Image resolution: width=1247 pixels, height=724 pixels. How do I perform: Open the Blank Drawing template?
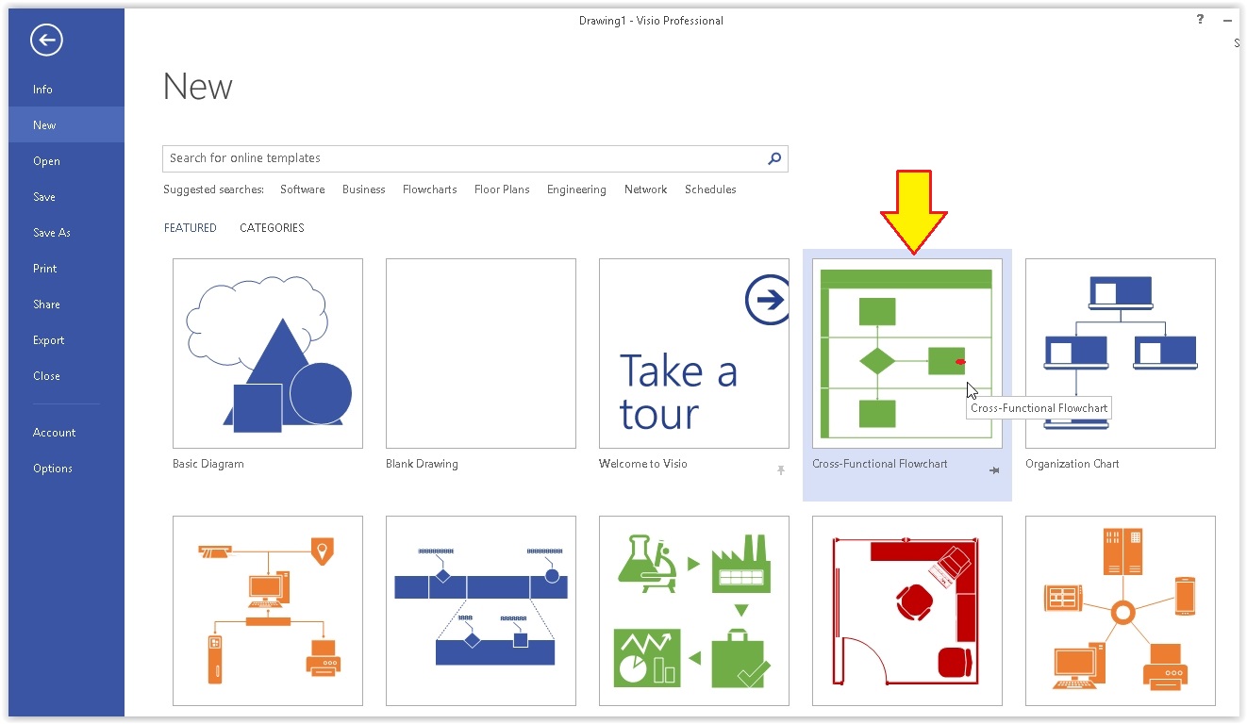pos(480,354)
